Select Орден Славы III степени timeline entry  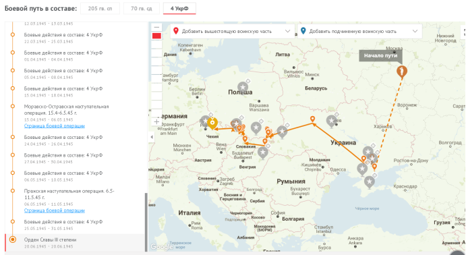75,243
